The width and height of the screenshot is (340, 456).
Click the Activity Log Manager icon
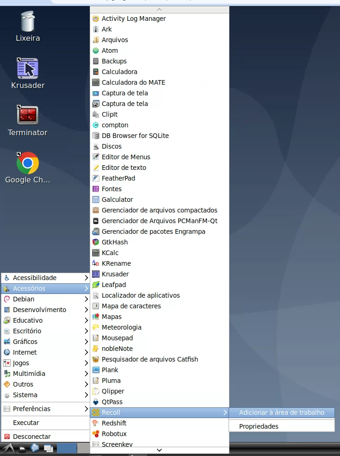[x=96, y=19]
